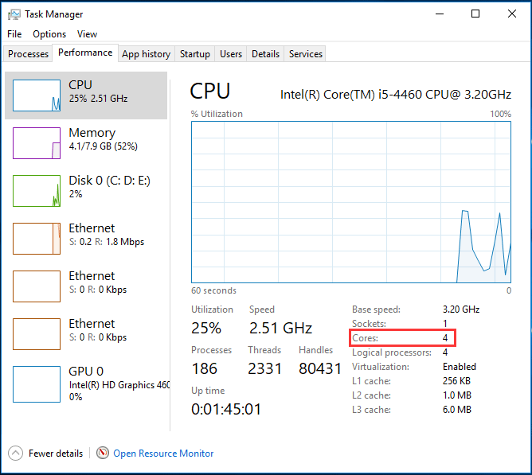Open the Services tab
This screenshot has width=532, height=475.
click(306, 54)
